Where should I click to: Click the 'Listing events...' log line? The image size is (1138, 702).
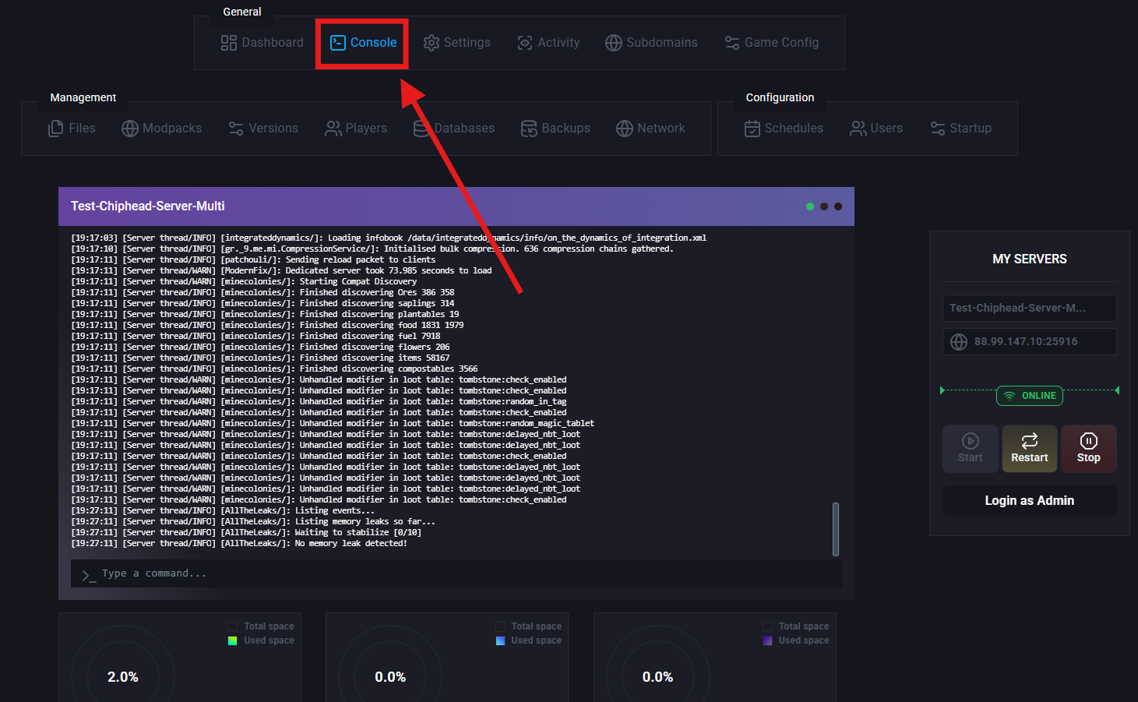pyautogui.click(x=223, y=510)
